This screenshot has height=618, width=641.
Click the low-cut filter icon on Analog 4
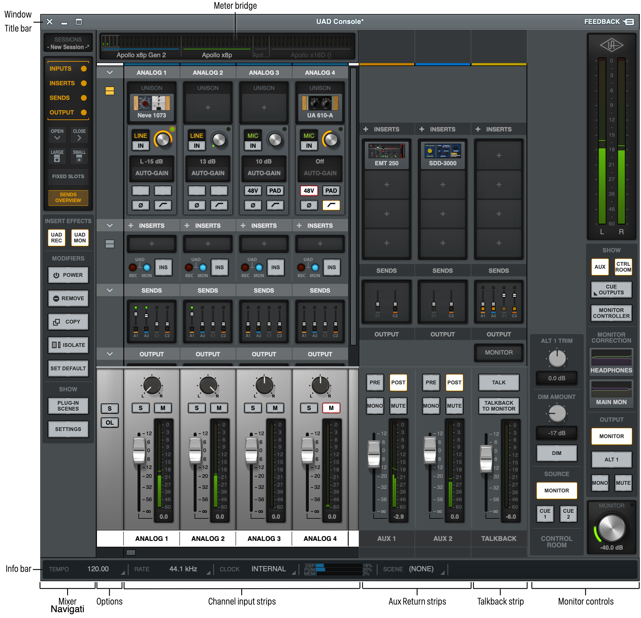331,205
